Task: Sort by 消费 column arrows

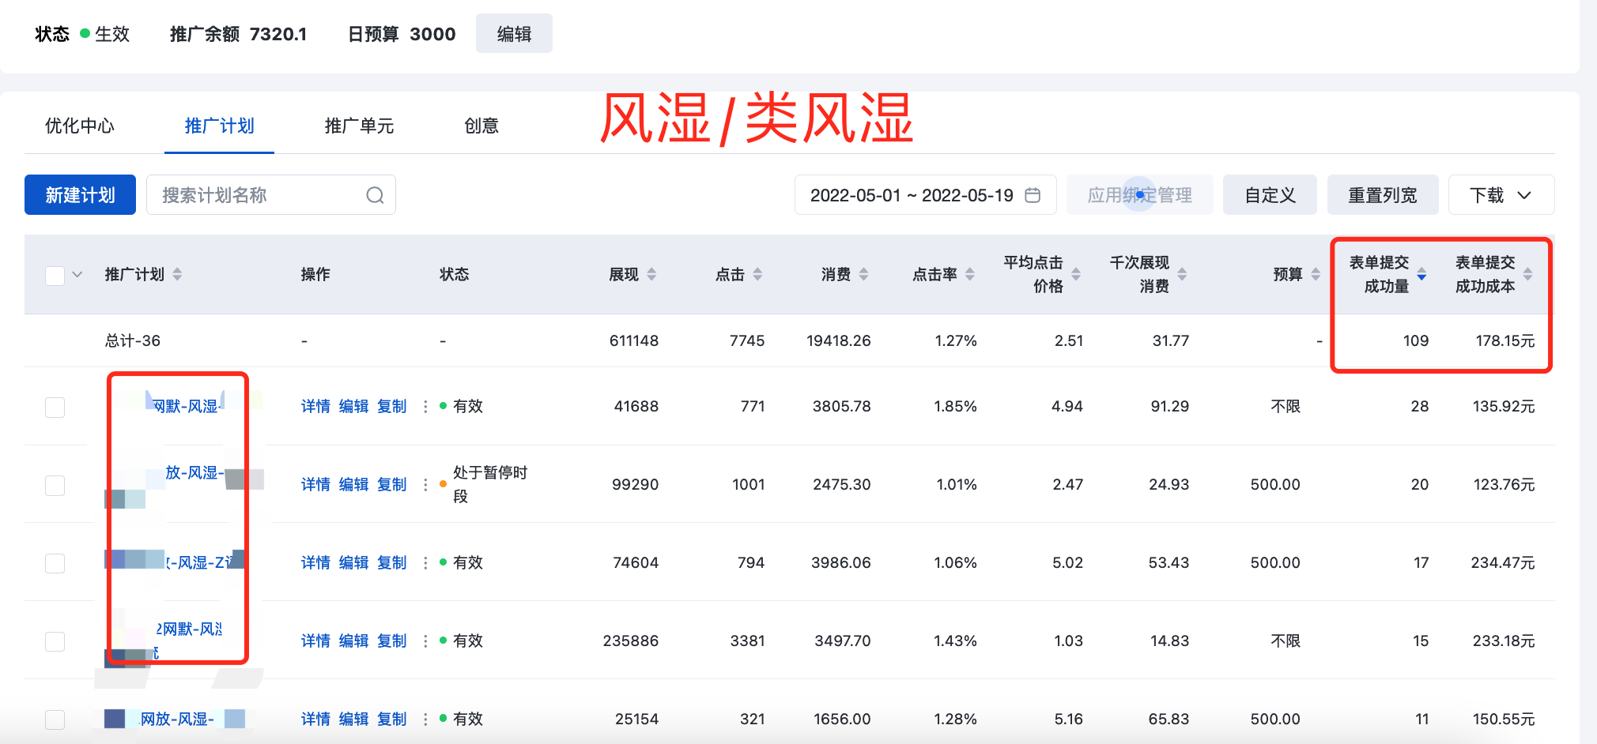Action: point(863,274)
